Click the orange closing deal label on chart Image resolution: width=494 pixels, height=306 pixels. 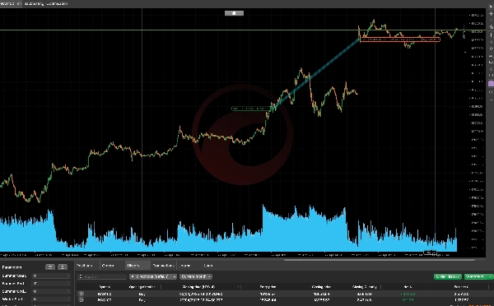tap(400, 39)
